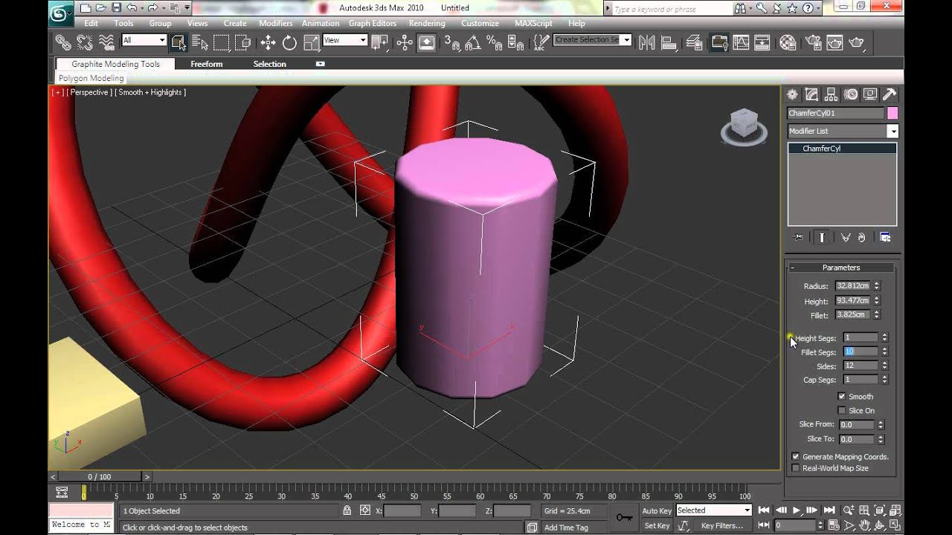
Task: Open the Rendering menu
Action: (427, 23)
